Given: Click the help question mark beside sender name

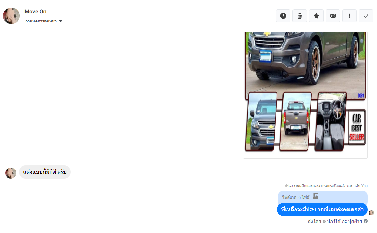Looking at the screenshot, I should click(x=366, y=221).
